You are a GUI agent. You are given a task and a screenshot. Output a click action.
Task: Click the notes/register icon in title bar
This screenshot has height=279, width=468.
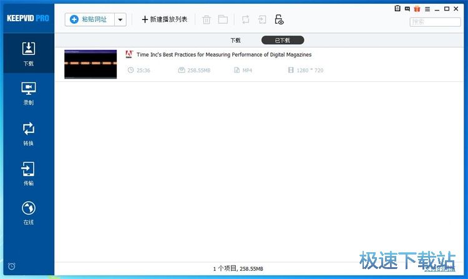(x=397, y=9)
